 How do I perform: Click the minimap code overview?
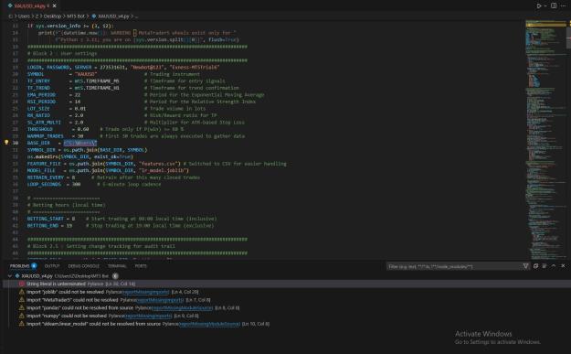[545, 140]
